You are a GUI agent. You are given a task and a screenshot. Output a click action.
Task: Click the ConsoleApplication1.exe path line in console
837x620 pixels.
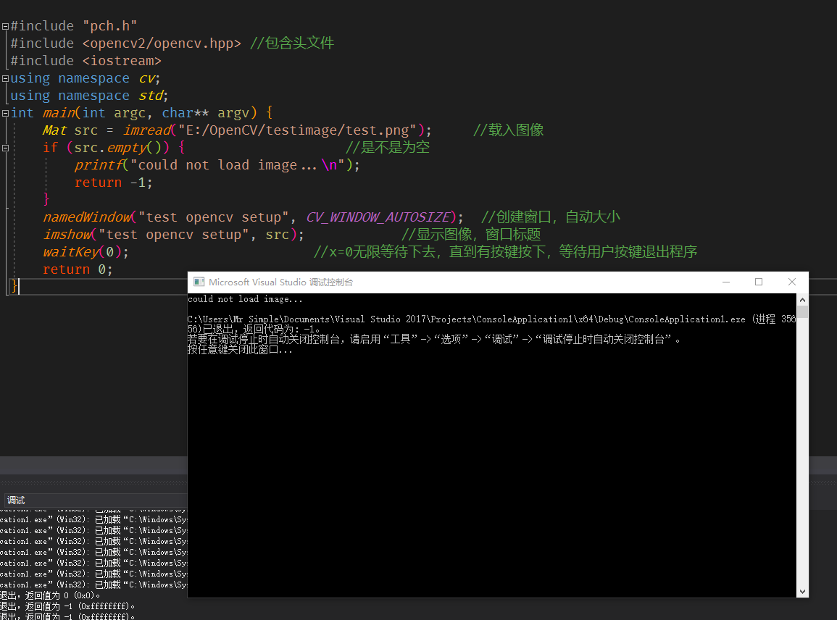tap(491, 319)
